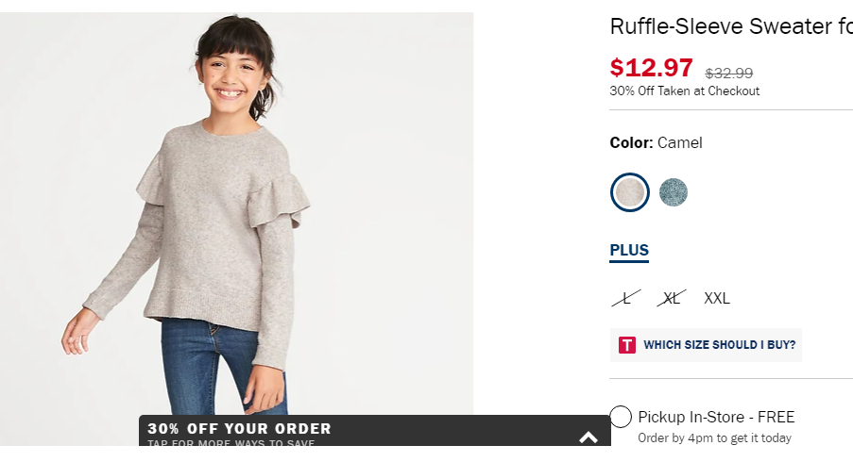Click the Ruffle-Sleeve Sweater product title
The image size is (853, 462).
click(x=731, y=26)
